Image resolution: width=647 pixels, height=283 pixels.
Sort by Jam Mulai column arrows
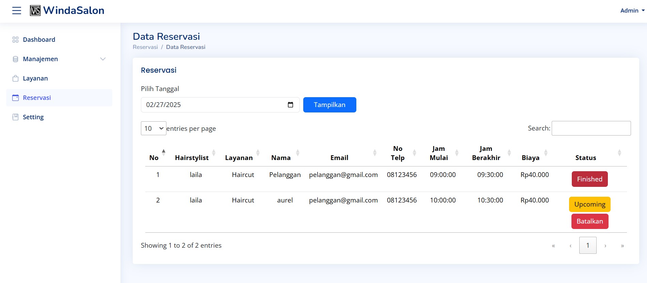click(x=457, y=153)
